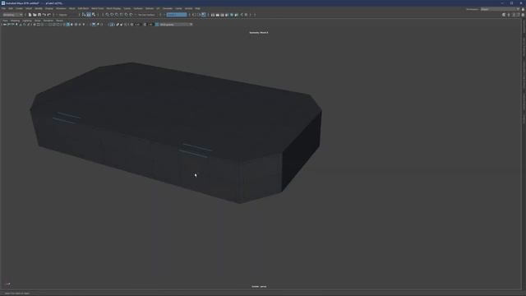The width and height of the screenshot is (526, 296).
Task: Open the Render View window icon
Action: (213, 15)
